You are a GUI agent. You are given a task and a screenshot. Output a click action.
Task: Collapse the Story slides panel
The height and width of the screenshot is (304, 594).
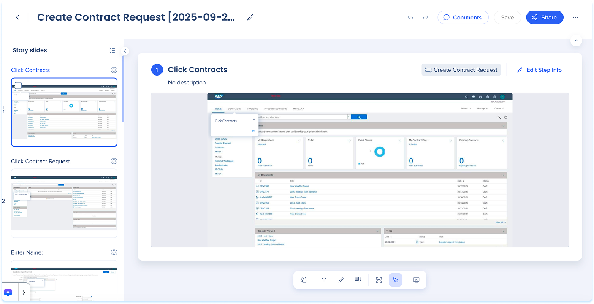pos(125,51)
